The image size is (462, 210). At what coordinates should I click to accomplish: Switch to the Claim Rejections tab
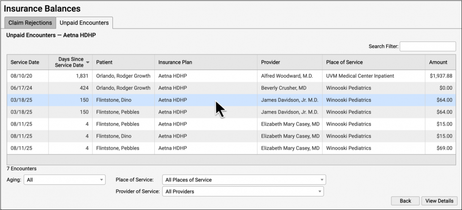click(x=30, y=23)
